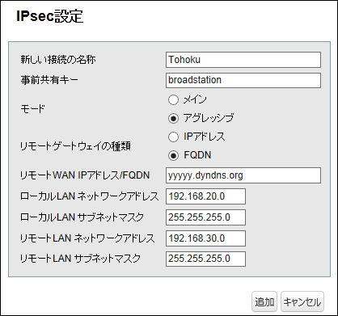Click the 事前共有キー label
338x316 pixels.
tap(49, 80)
